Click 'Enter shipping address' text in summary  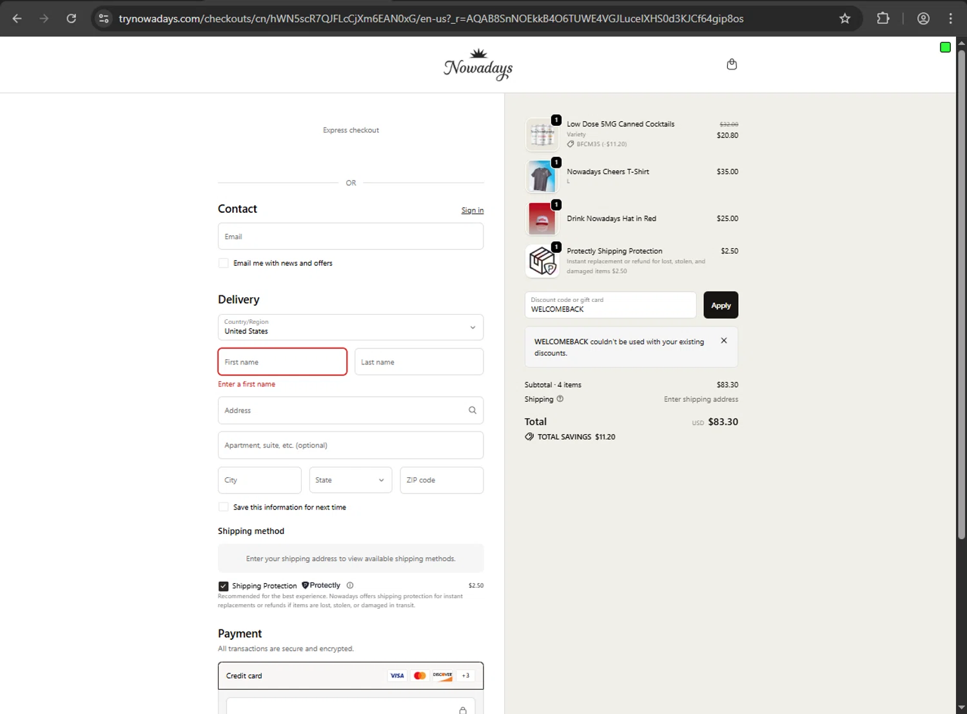[x=701, y=399]
